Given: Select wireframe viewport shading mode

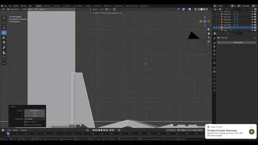Looking at the screenshot, I should click(199, 9).
